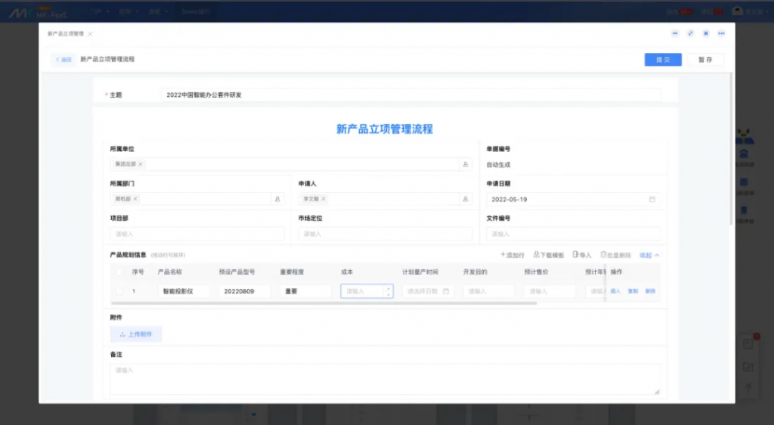774x425 pixels.
Task: Click the person picker icon in 所属部门 field
Action: click(277, 199)
